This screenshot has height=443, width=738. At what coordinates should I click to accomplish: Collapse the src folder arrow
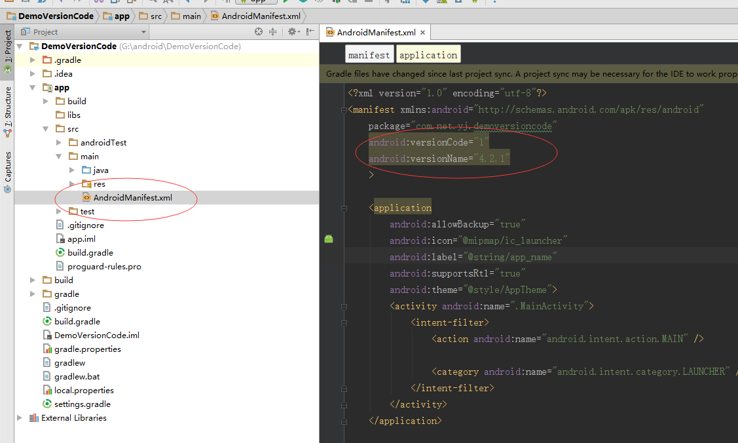[46, 128]
